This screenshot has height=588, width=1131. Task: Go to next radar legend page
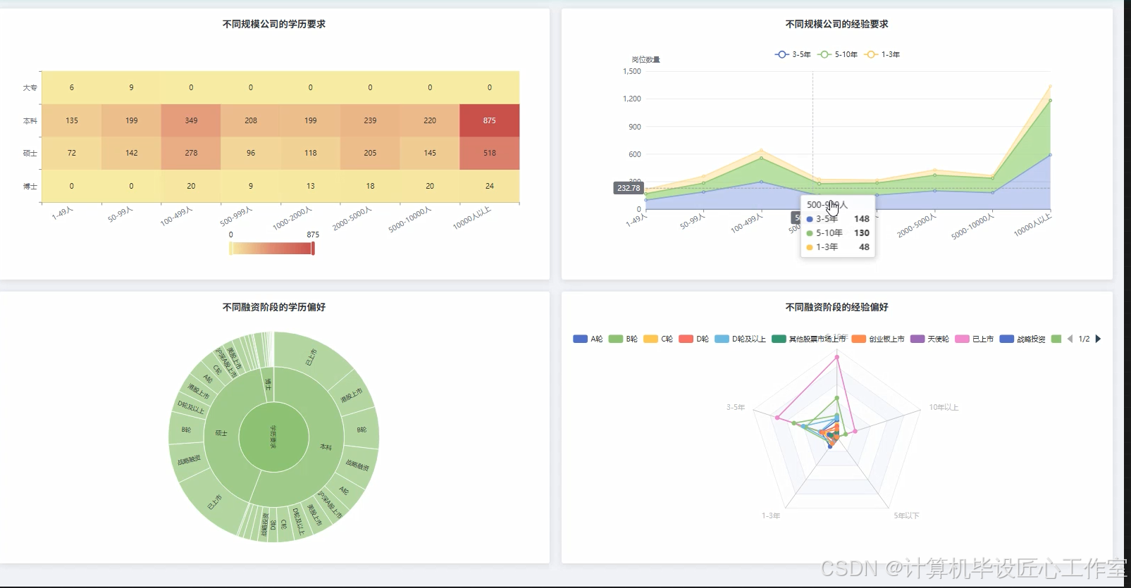click(1098, 339)
